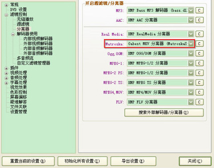Select 内部视频解码器 in the tree
Screen dimensions: 214x168
38,39
